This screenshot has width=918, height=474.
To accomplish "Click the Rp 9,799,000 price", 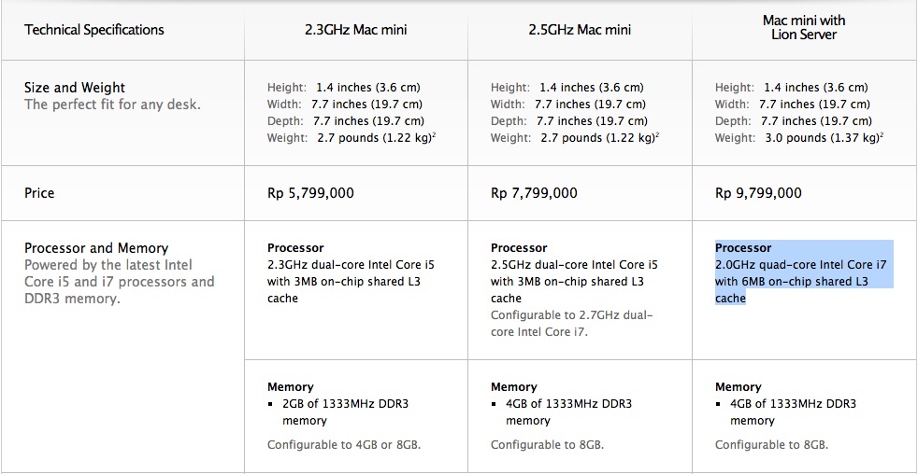I will (758, 193).
